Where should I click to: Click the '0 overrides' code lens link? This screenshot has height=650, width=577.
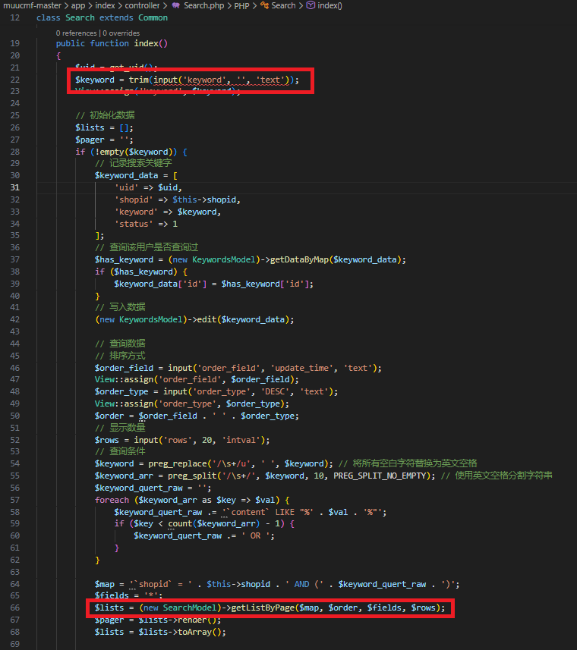point(121,33)
